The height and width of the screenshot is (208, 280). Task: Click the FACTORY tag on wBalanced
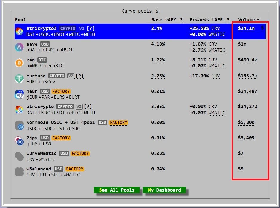pos(75,169)
